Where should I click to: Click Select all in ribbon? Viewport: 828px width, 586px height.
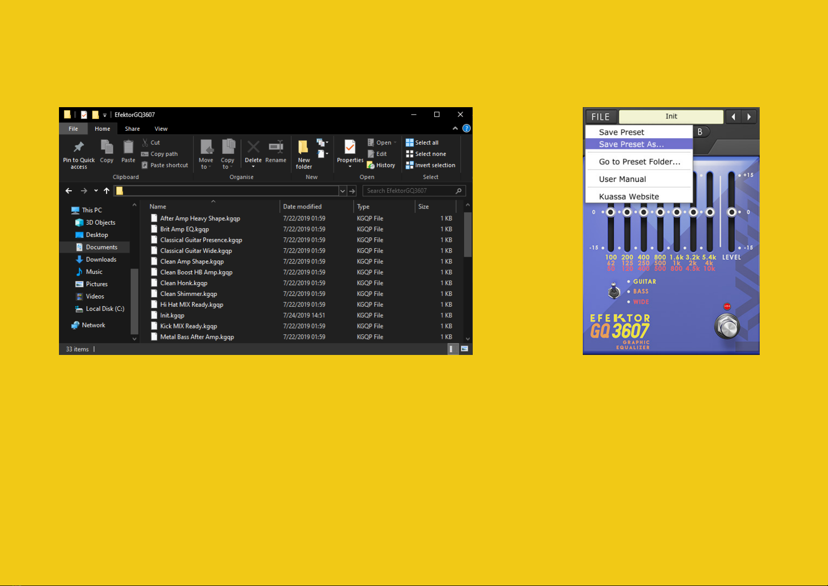pyautogui.click(x=422, y=143)
